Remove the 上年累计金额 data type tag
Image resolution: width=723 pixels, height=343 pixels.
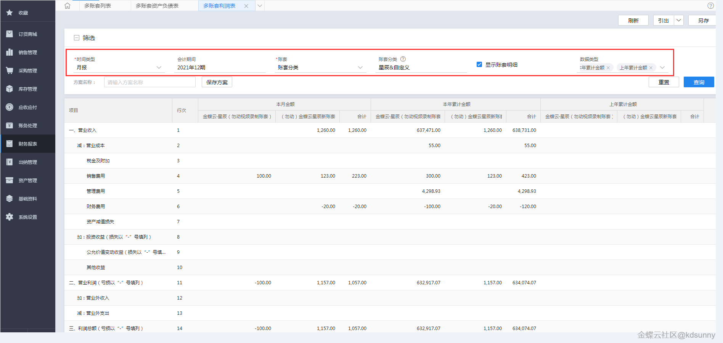point(651,68)
